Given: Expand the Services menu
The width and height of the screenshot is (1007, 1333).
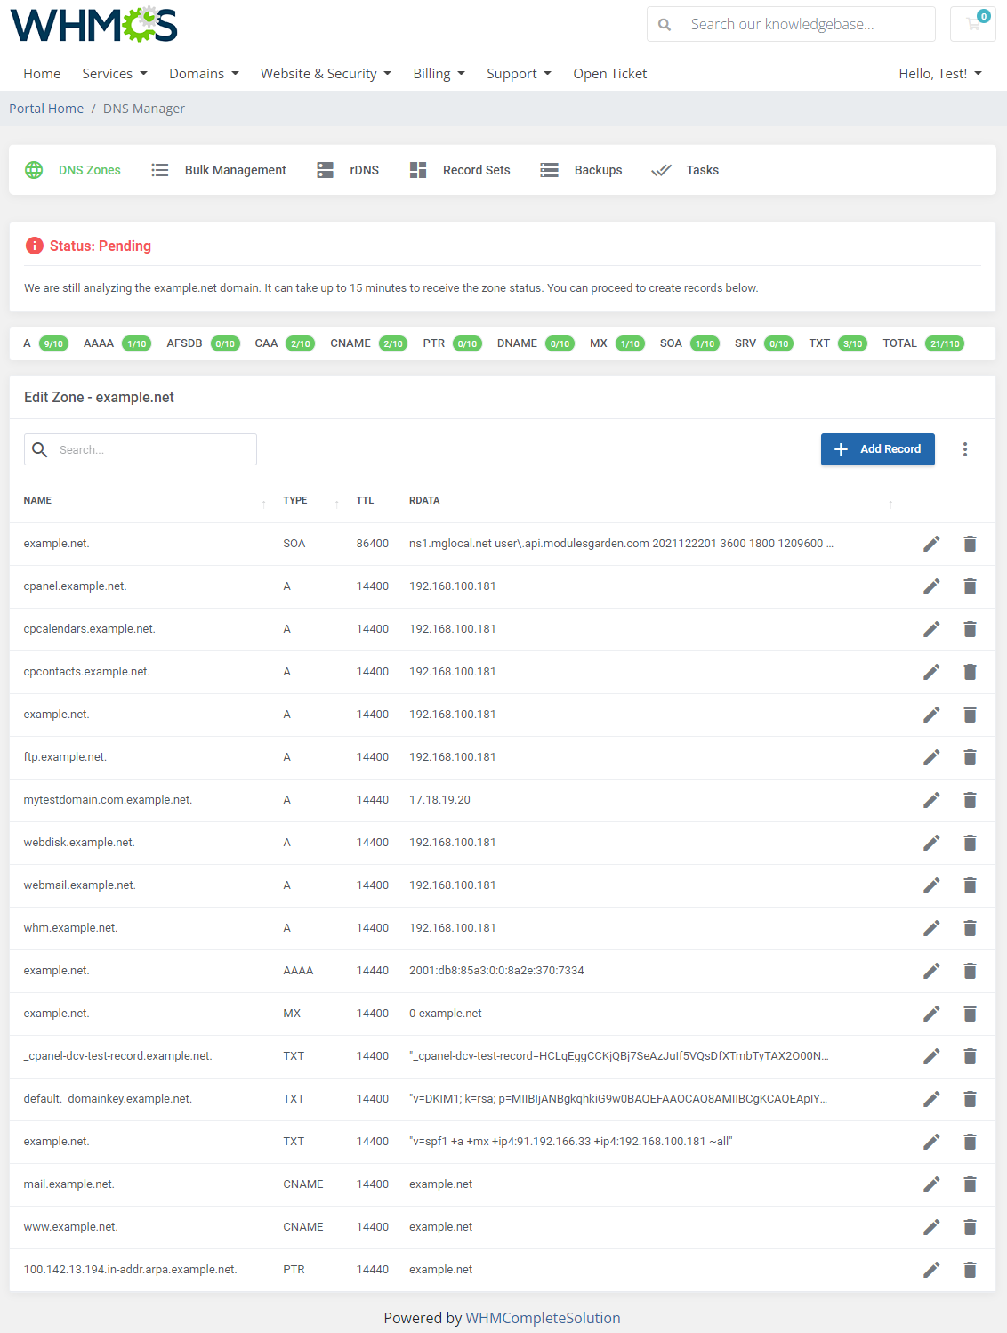Looking at the screenshot, I should [x=114, y=73].
